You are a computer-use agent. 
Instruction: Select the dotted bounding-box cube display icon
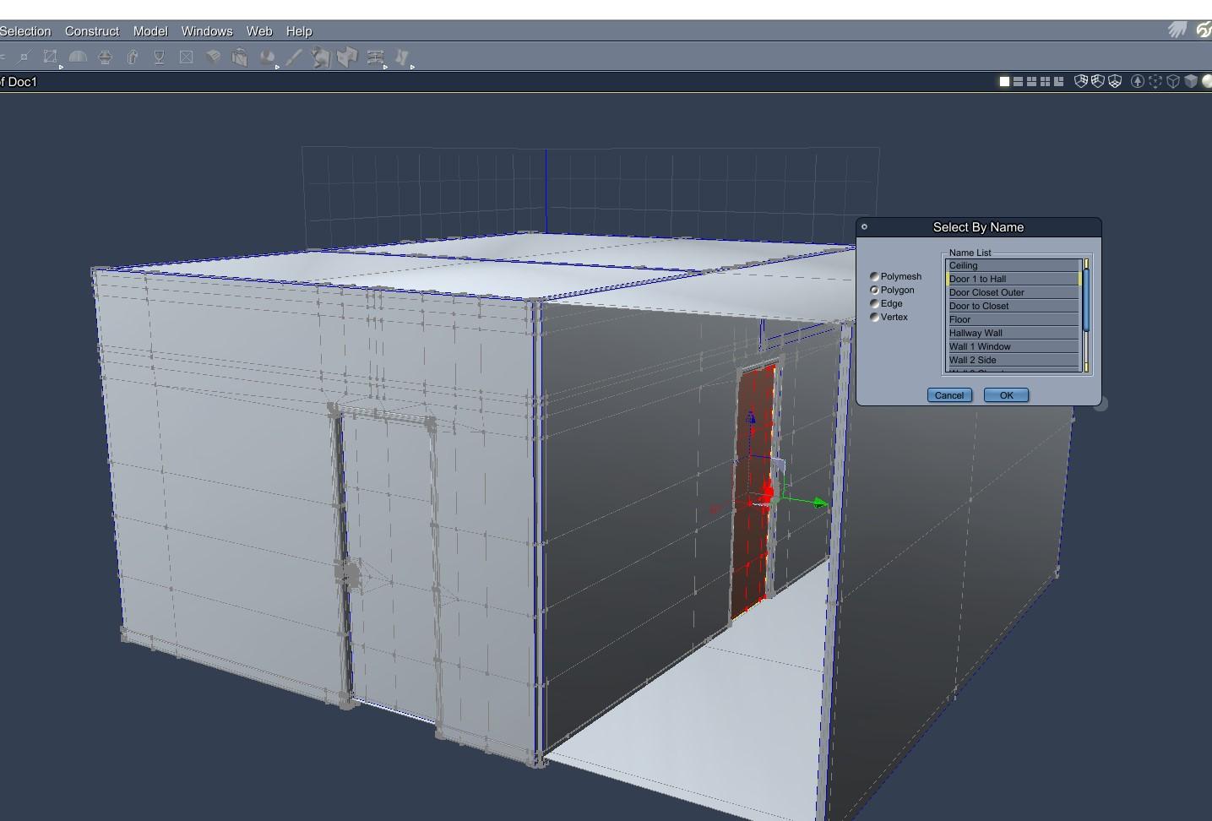pos(1155,81)
